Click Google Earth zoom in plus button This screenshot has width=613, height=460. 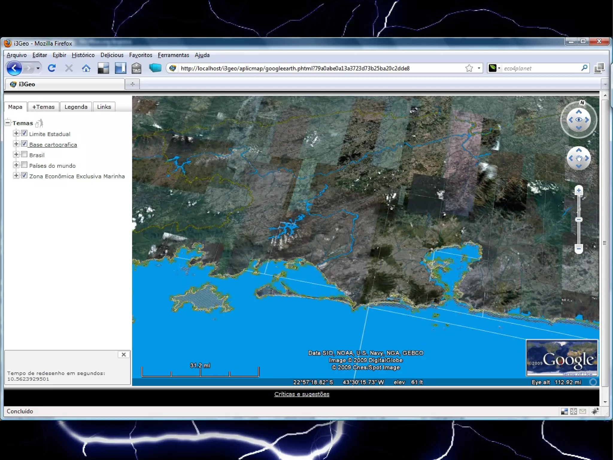[x=579, y=191]
